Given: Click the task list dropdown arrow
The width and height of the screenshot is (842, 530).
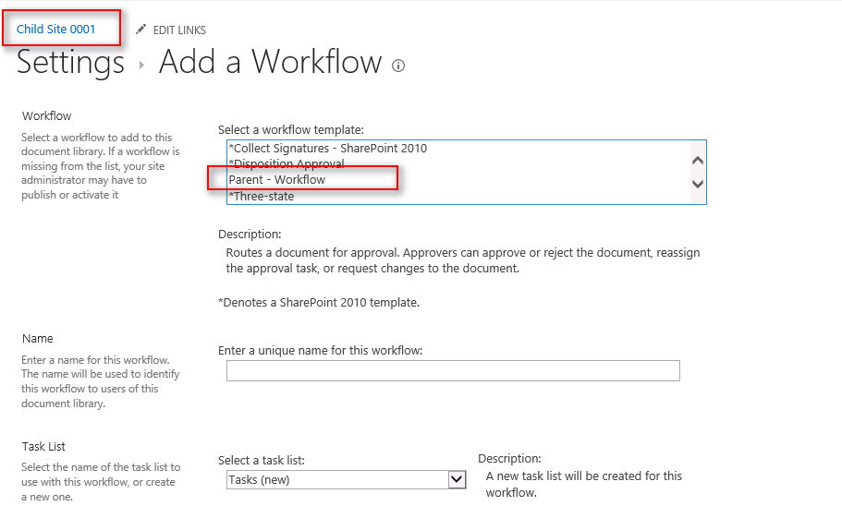Looking at the screenshot, I should click(457, 479).
